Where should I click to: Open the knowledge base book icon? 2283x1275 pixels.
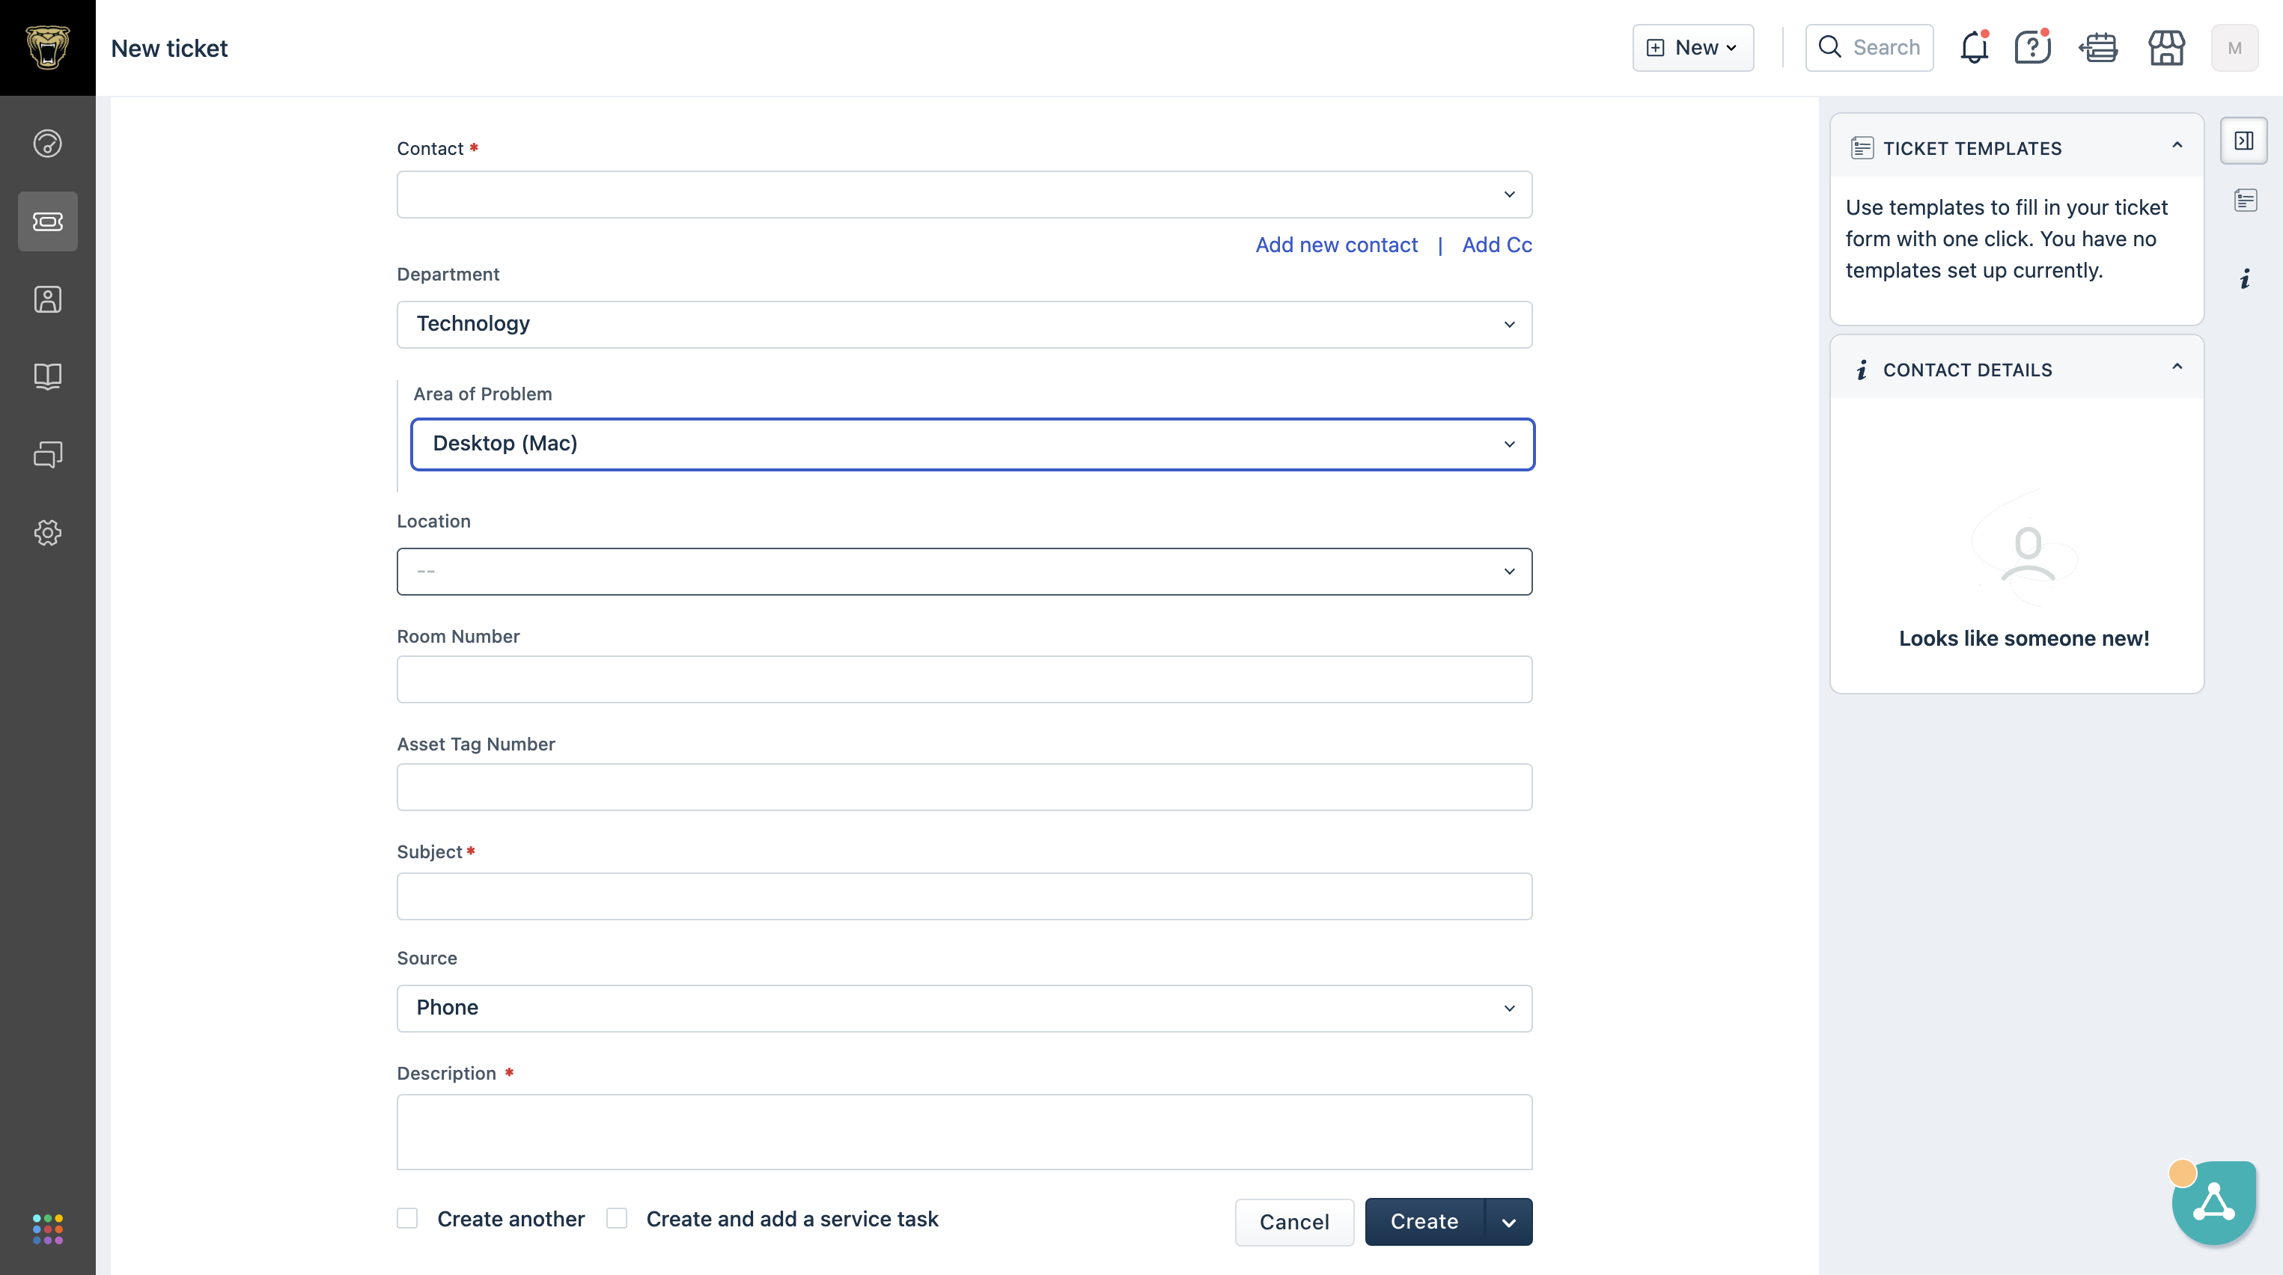[48, 376]
